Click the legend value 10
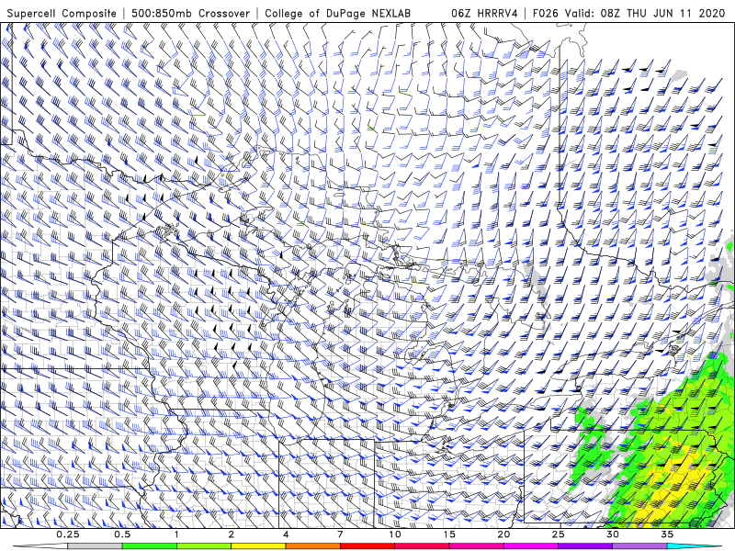The height and width of the screenshot is (551, 735). click(395, 534)
